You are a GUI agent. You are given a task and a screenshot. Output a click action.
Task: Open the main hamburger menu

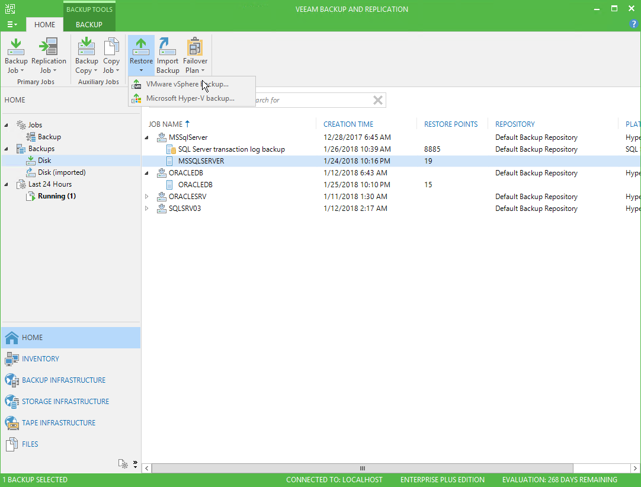[12, 24]
